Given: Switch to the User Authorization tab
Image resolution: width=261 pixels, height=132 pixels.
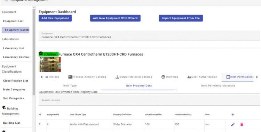Looking at the screenshot, I should [x=202, y=77].
